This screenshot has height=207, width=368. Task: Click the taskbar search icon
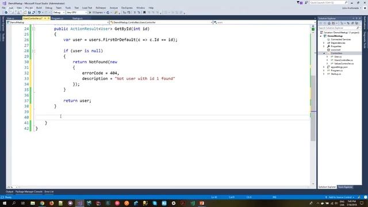pos(14,203)
